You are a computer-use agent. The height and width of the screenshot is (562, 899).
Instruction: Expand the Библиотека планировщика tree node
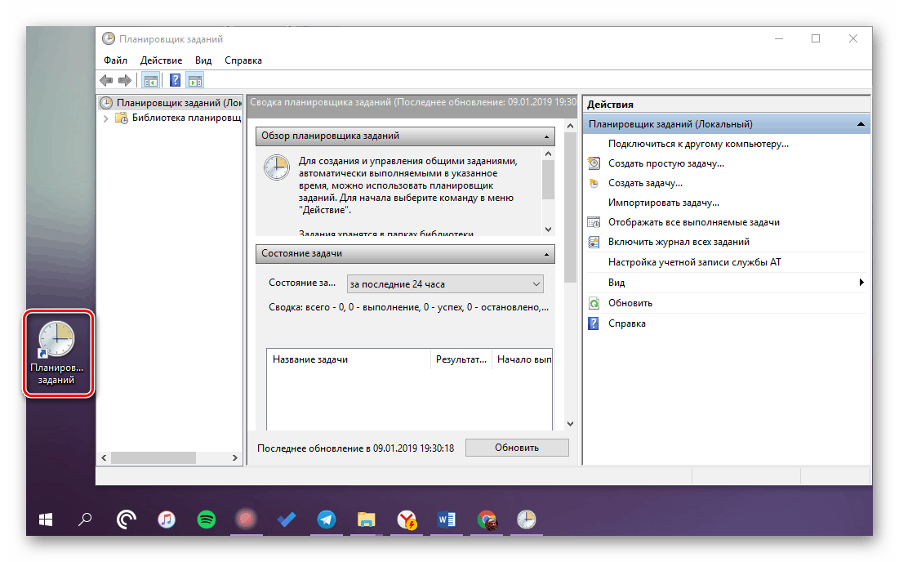pyautogui.click(x=105, y=118)
